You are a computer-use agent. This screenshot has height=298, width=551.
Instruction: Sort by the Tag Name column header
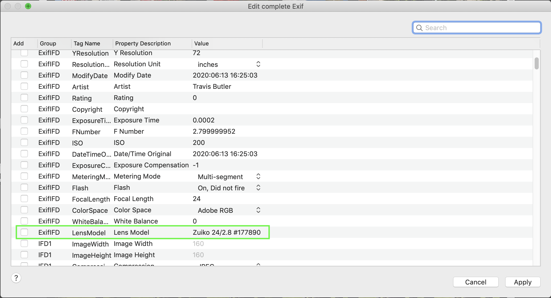[x=92, y=43]
